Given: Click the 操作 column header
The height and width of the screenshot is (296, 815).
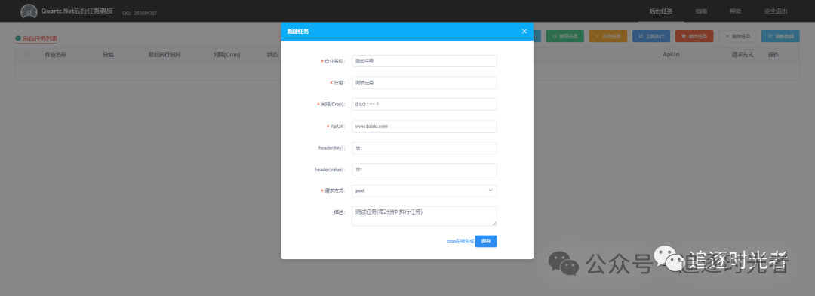Looking at the screenshot, I should [773, 54].
